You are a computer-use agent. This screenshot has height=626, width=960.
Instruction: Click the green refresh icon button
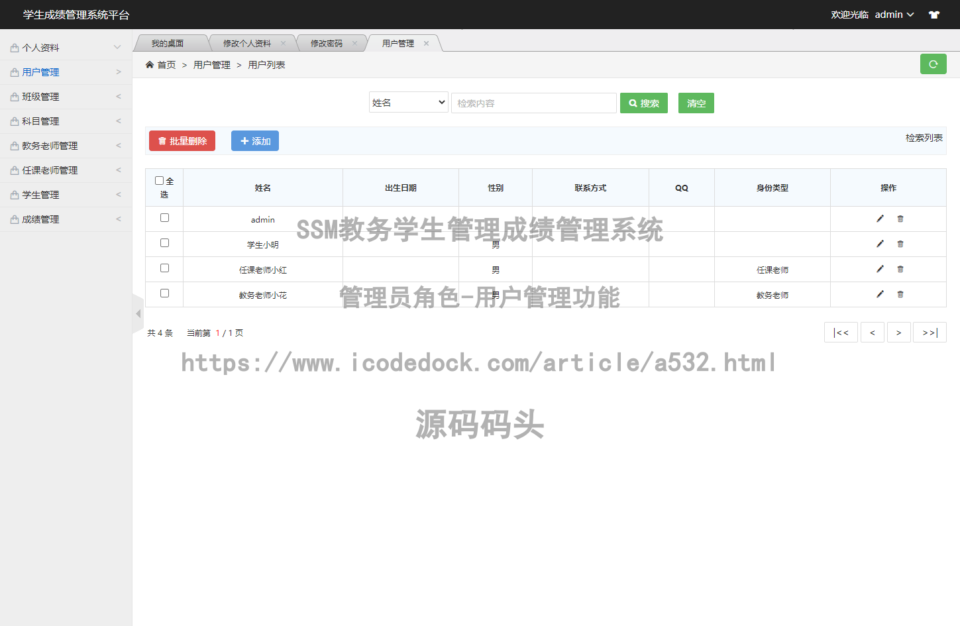point(933,64)
